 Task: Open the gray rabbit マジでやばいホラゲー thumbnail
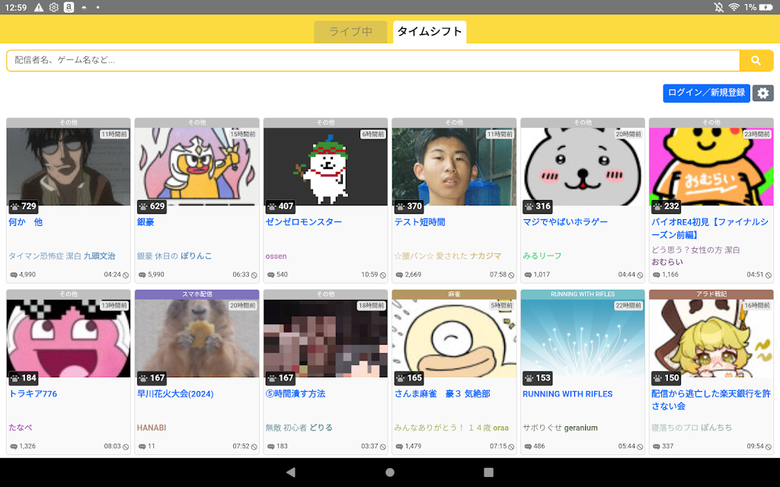[583, 167]
